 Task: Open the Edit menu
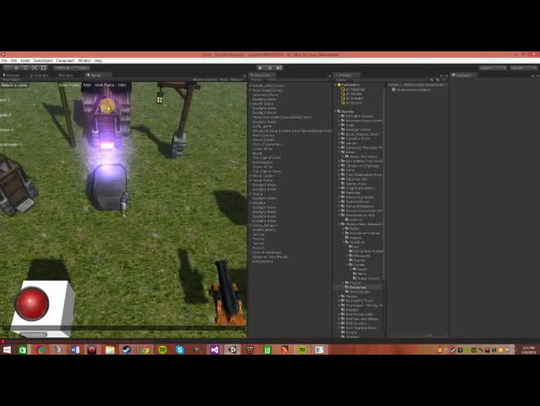click(x=14, y=60)
